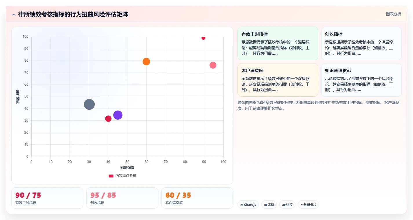Click the 90 / 75 stat card
Image resolution: width=413 pixels, height=220 pixels.
[x=47, y=198]
